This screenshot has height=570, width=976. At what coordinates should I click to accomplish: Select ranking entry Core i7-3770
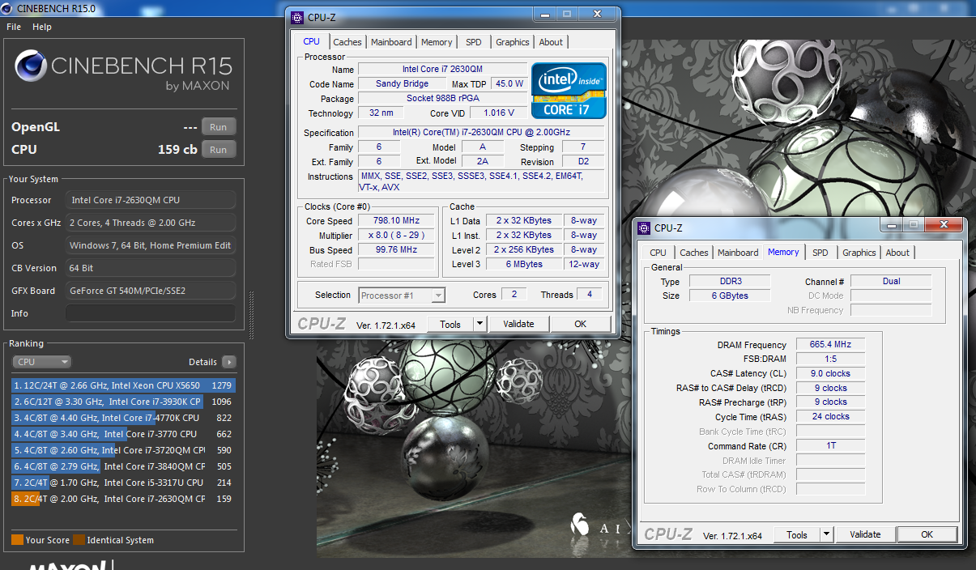pyautogui.click(x=123, y=434)
